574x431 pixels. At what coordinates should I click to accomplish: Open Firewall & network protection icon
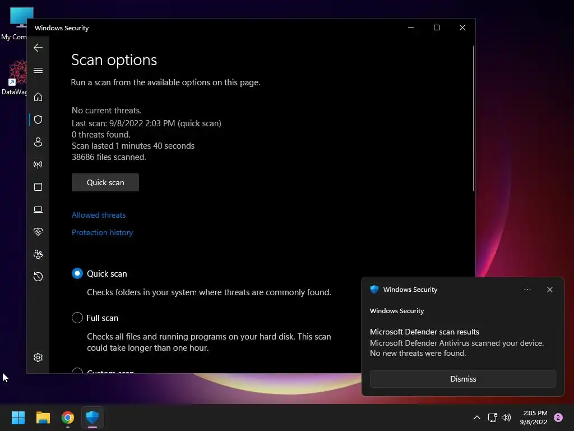pos(38,164)
